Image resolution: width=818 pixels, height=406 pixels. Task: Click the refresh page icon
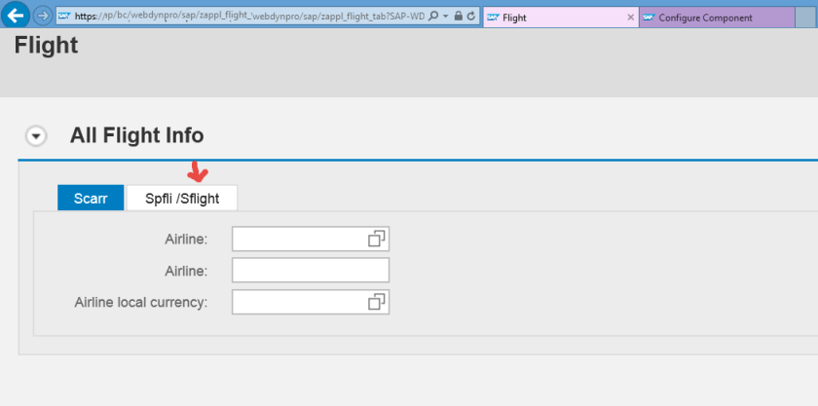[471, 17]
